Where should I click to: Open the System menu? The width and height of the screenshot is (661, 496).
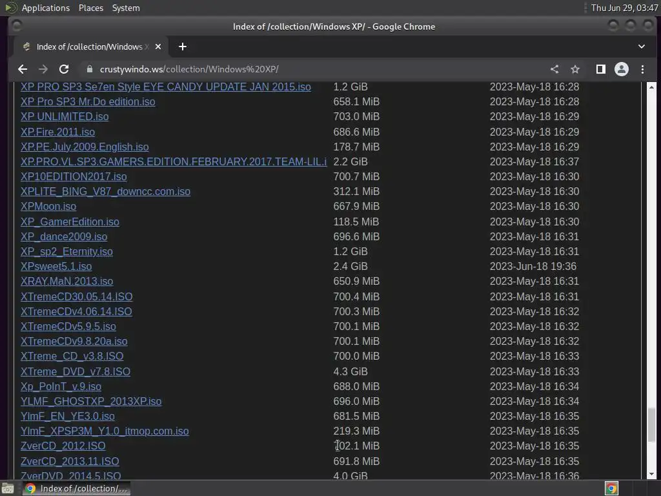tap(126, 8)
